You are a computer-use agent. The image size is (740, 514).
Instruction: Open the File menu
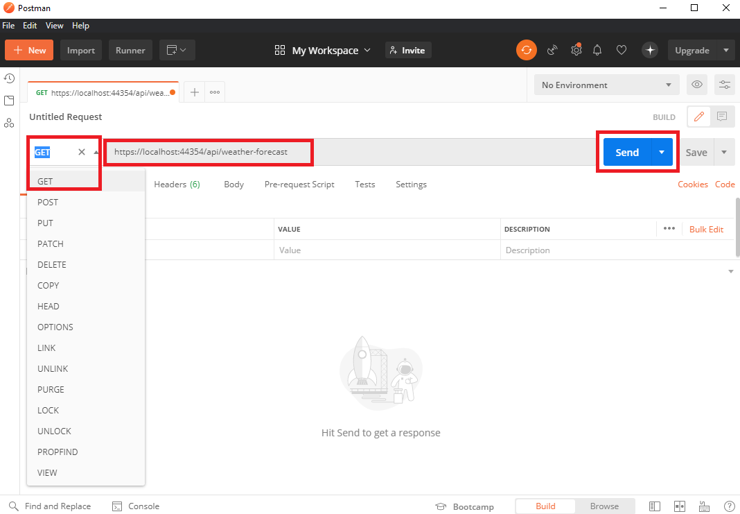click(x=8, y=26)
